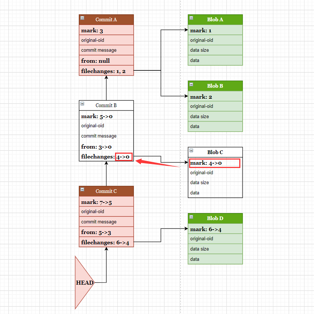314x314 pixels.
Task: Click 'mark: 7->5' row in Commit C
Action: point(106,202)
